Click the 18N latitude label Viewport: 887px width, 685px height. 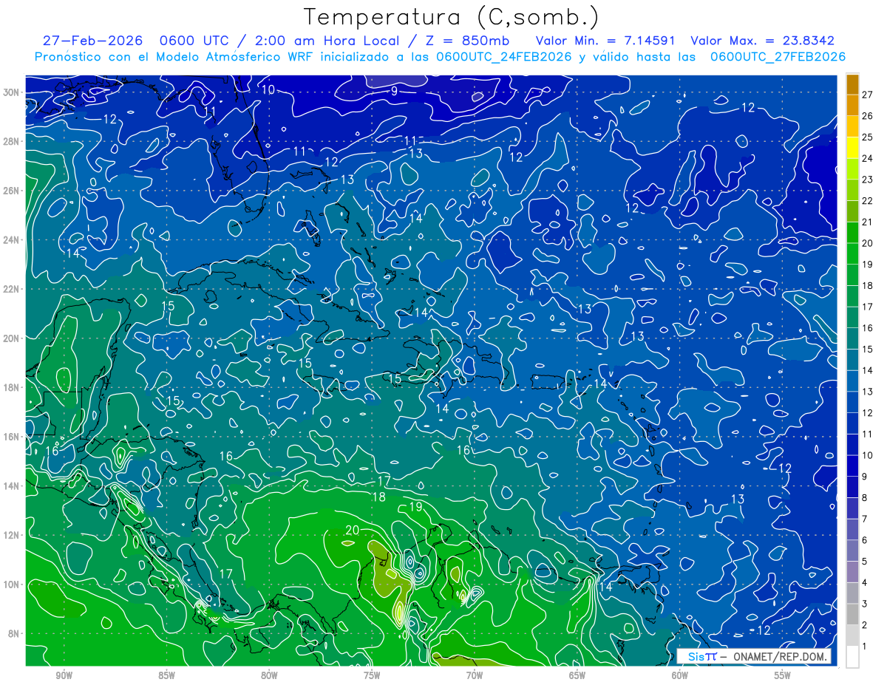(x=12, y=387)
